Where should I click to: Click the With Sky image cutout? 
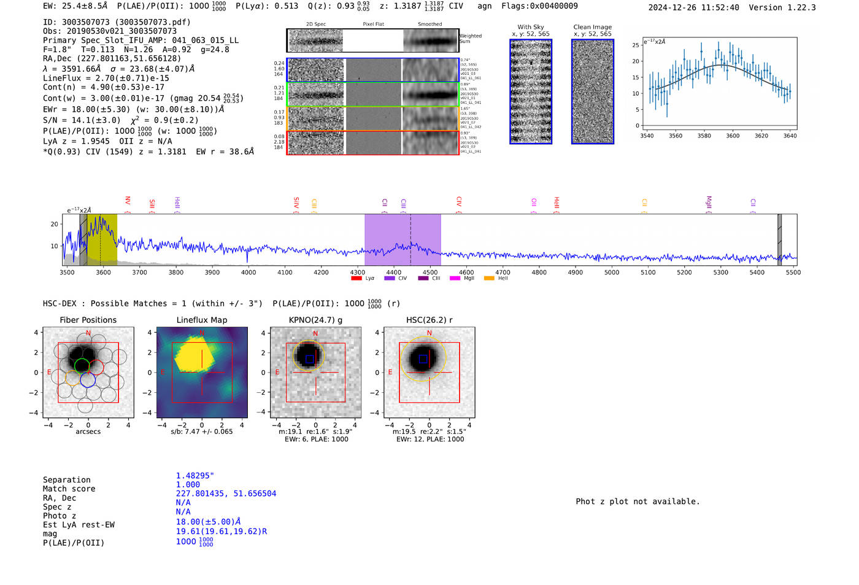(531, 92)
